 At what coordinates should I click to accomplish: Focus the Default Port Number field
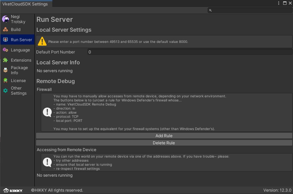click(190, 52)
